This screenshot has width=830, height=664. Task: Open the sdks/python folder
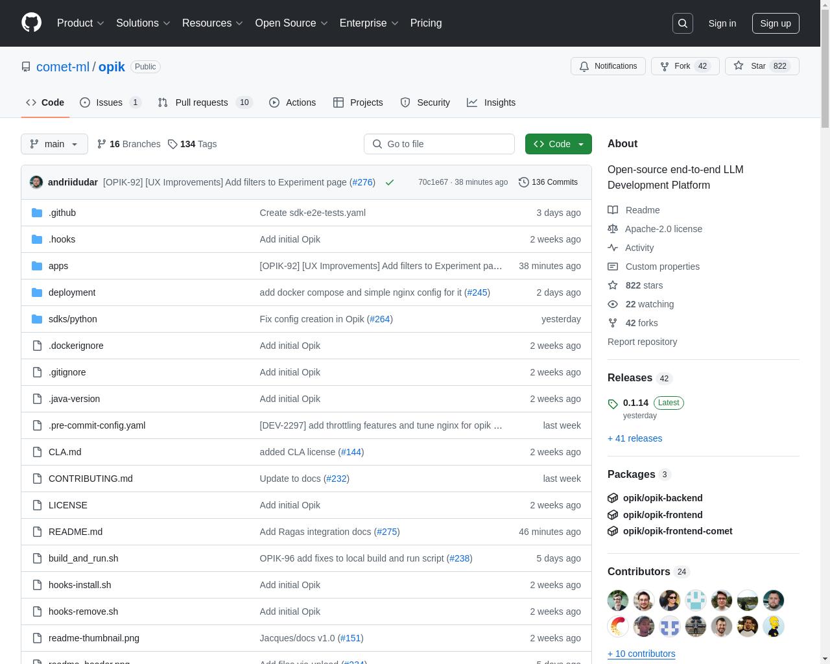(73, 319)
